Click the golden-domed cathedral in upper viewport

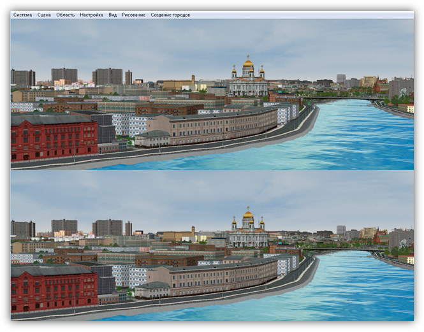tap(248, 81)
